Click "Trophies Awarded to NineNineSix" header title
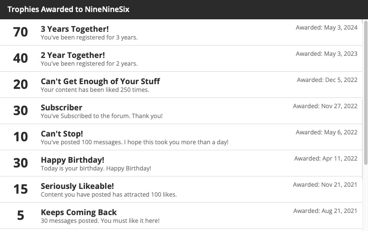The width and height of the screenshot is (368, 231). click(x=68, y=9)
